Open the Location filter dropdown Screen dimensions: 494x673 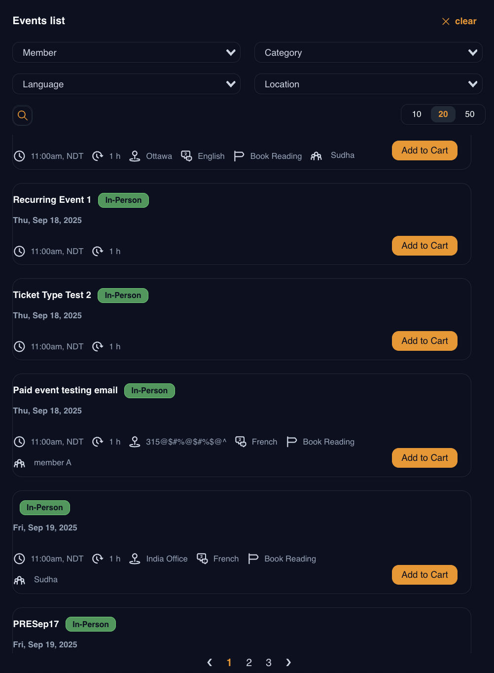(368, 84)
